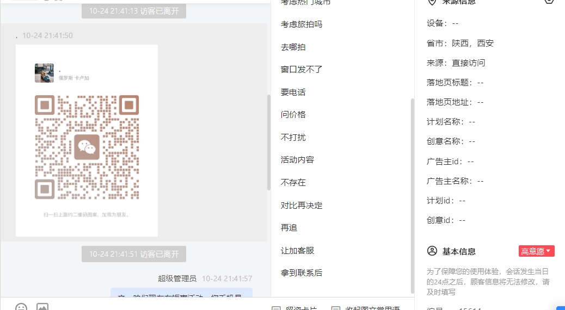Click the 落地页标题 row

(x=455, y=83)
